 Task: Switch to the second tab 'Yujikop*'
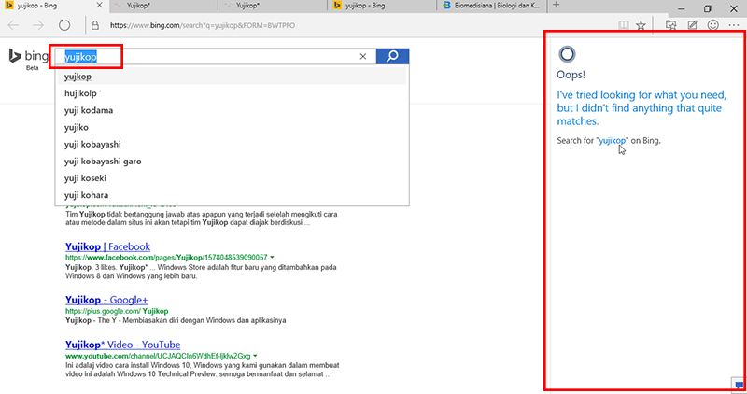click(x=162, y=6)
